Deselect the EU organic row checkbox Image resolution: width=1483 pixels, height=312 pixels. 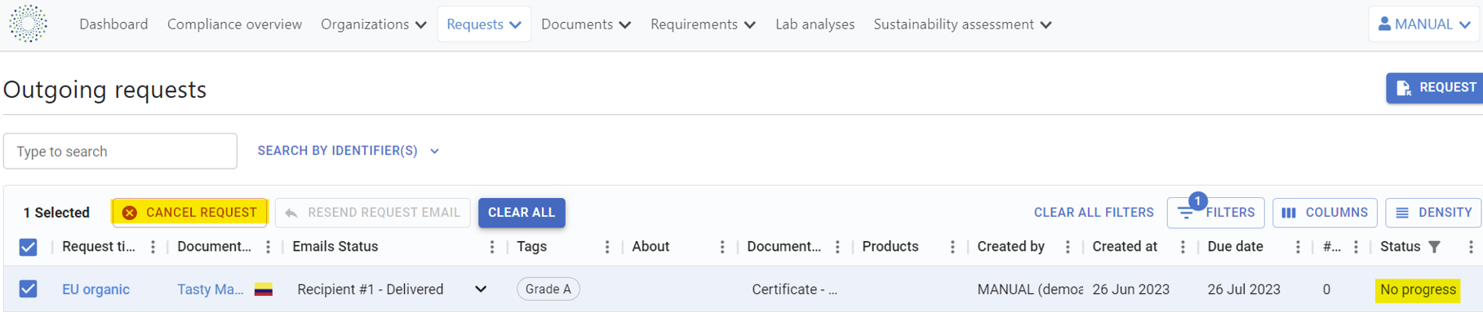coord(28,289)
